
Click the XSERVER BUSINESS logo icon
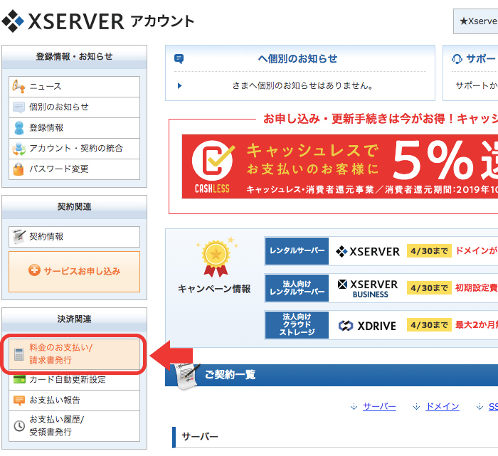(342, 285)
